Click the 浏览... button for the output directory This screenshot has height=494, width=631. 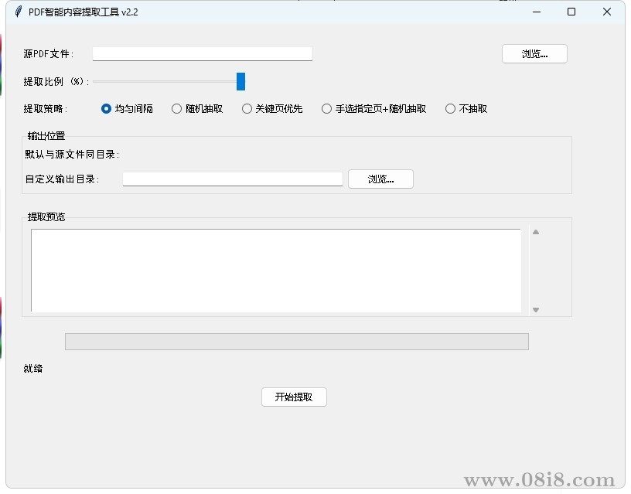click(380, 179)
